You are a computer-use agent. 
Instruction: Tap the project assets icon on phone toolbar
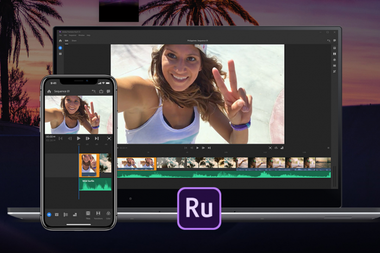coord(56,214)
